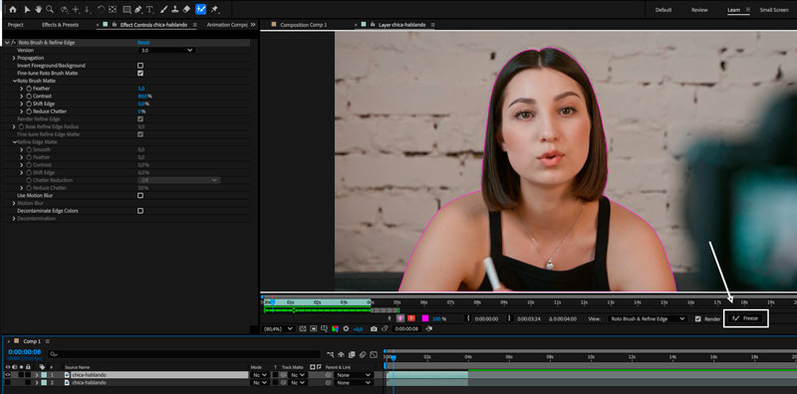Screen dimensions: 797x394
Task: Select the Default workspace
Action: [x=664, y=10]
